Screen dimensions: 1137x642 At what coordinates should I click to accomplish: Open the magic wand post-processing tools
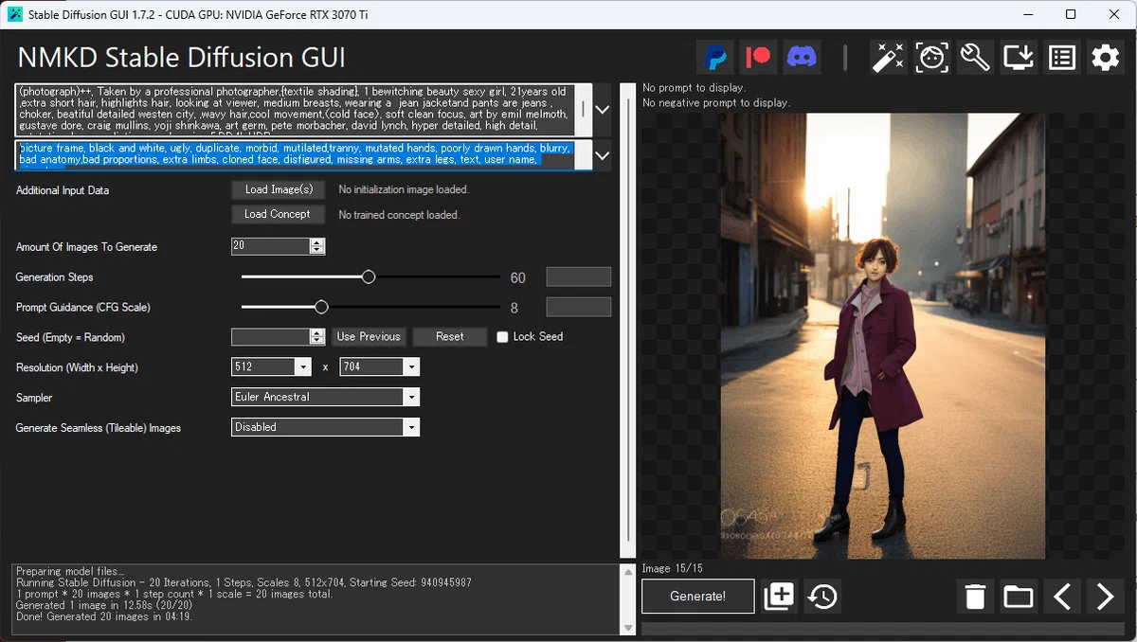(x=889, y=58)
